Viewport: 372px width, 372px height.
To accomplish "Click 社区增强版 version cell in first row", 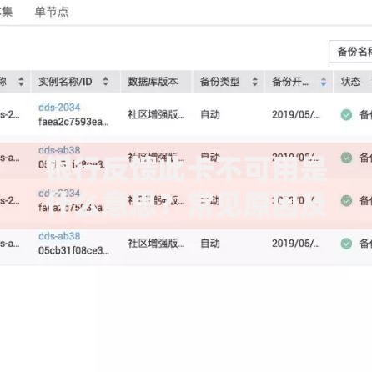I will 156,114.
